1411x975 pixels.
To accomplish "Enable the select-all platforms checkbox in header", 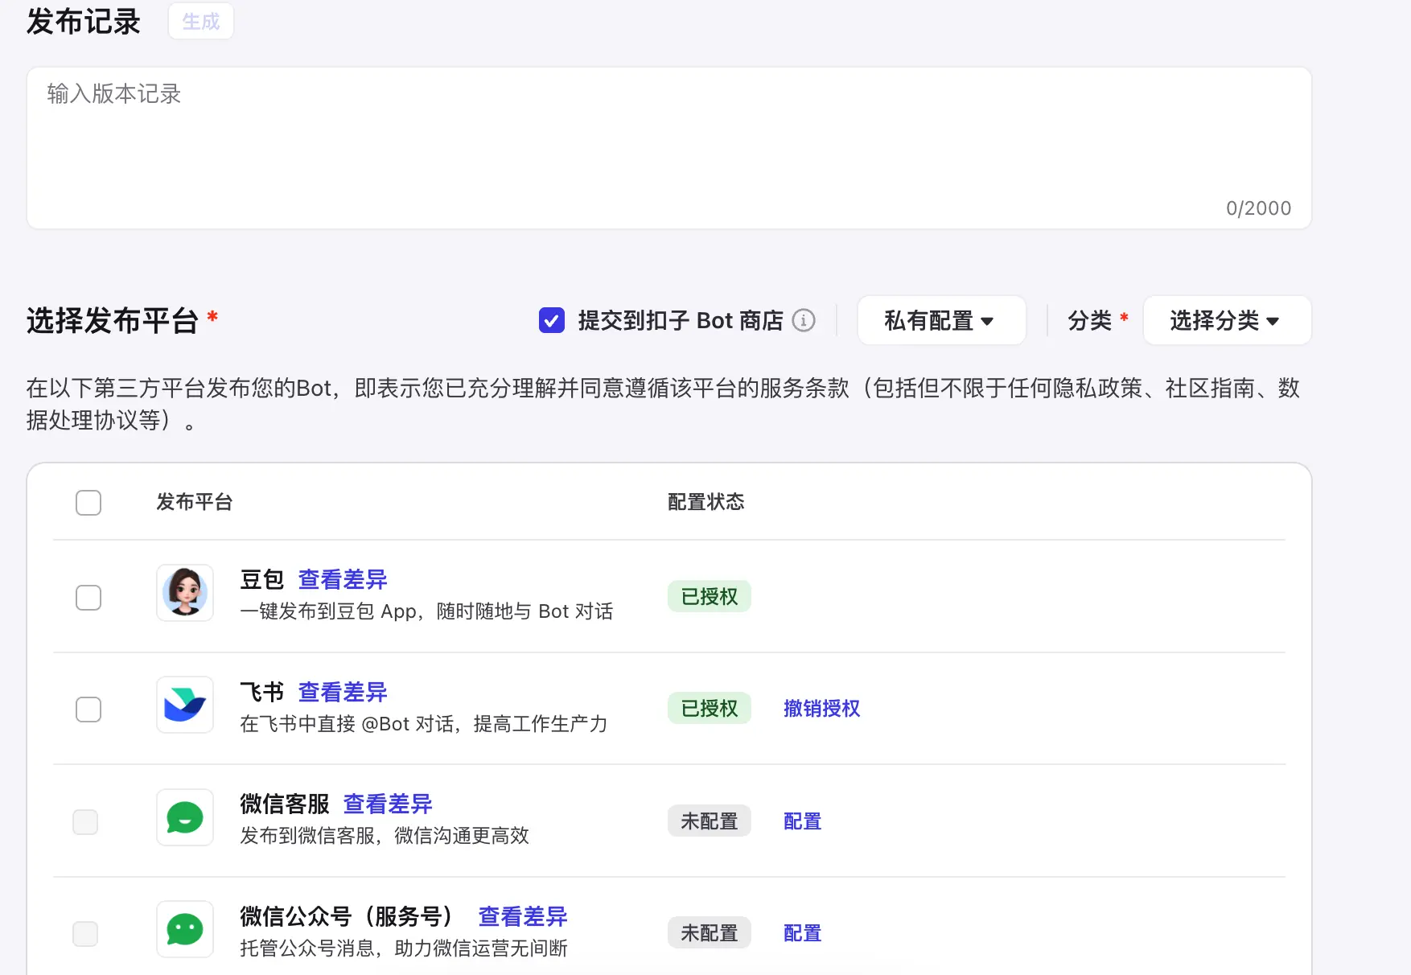I will 88,502.
